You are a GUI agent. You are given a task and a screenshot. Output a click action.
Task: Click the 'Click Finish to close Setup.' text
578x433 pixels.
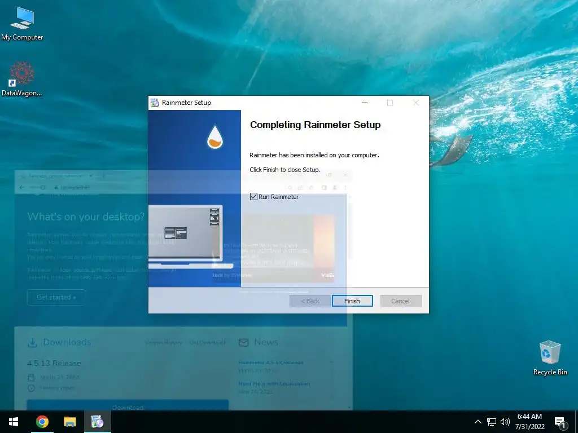click(x=285, y=170)
